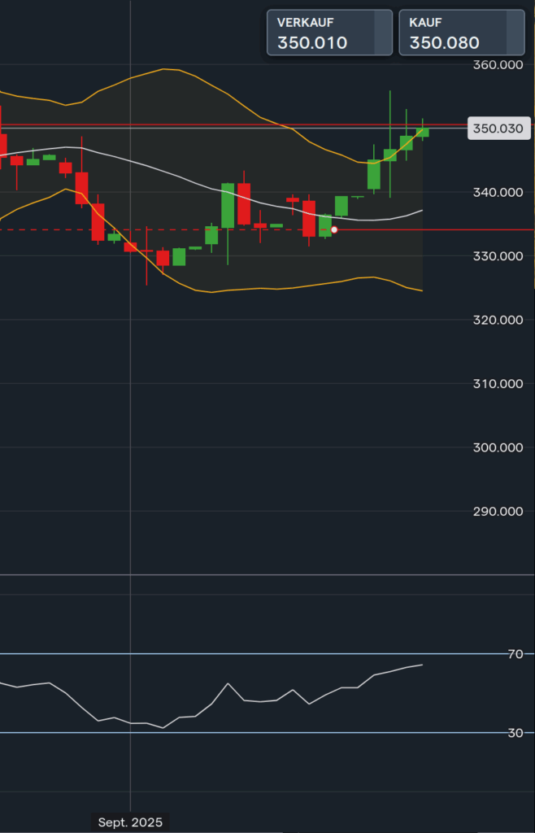This screenshot has width=535, height=833.
Task: Click the 340.000 price axis label
Action: 497,193
